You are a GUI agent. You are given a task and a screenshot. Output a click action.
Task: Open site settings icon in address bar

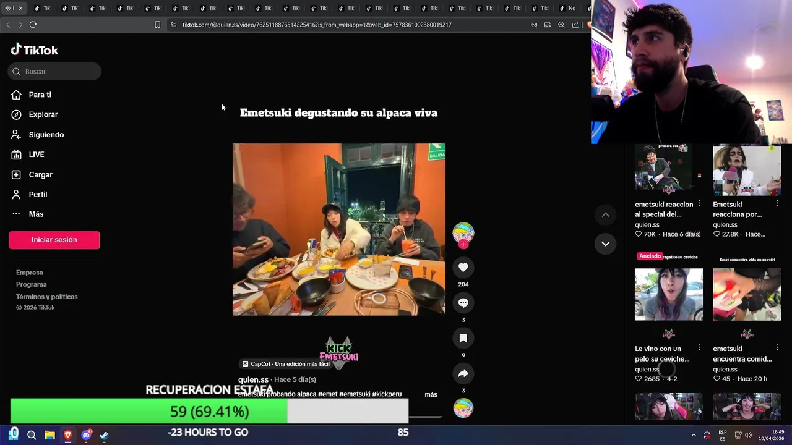(x=174, y=25)
